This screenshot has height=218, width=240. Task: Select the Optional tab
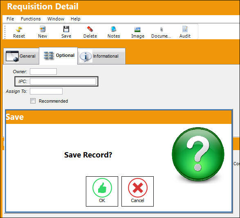pos(58,56)
